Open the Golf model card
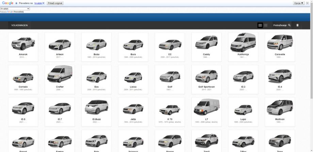 coord(170,80)
